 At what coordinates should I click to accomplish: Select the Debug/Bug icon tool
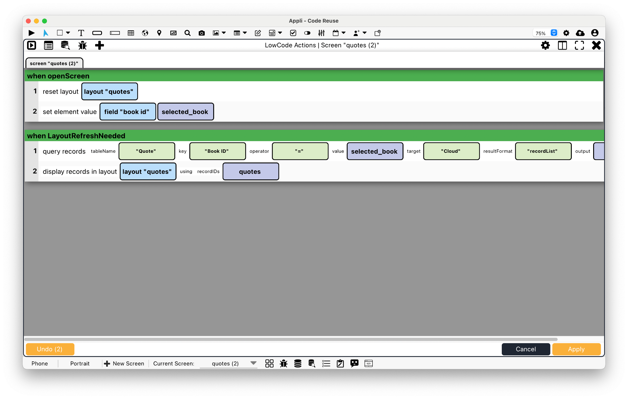83,45
